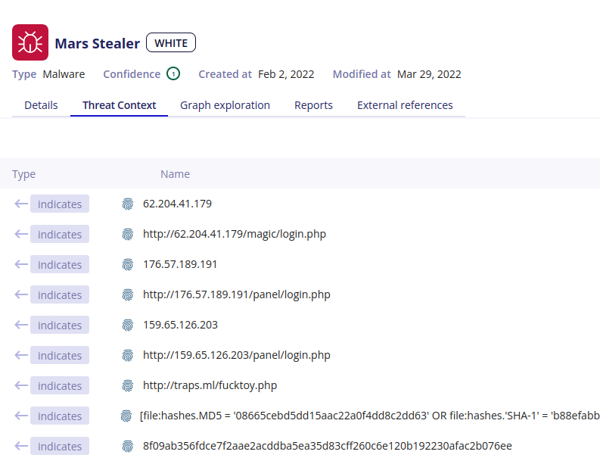This screenshot has width=600, height=461.
Task: Click the Name column header
Action: [x=175, y=174]
